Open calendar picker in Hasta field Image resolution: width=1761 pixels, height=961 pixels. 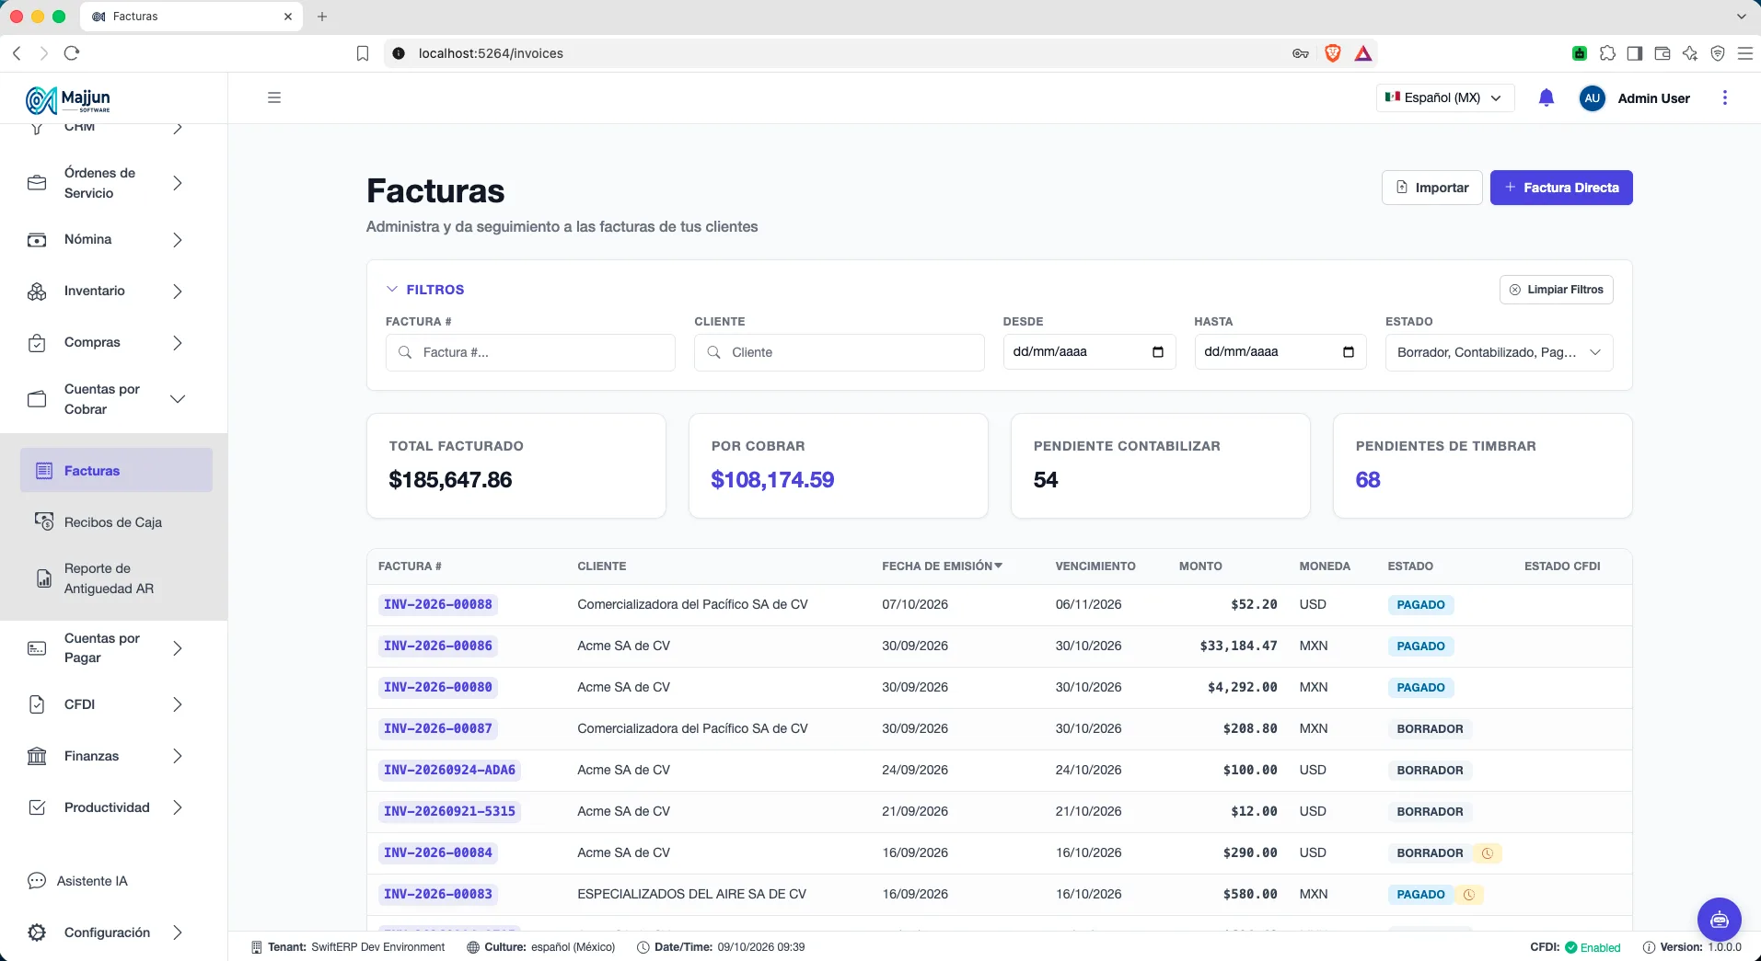point(1349,352)
